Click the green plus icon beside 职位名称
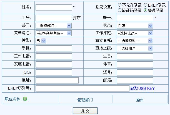 [x=25, y=99]
